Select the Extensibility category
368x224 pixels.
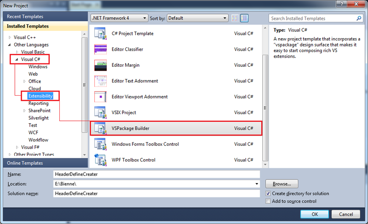click(40, 96)
